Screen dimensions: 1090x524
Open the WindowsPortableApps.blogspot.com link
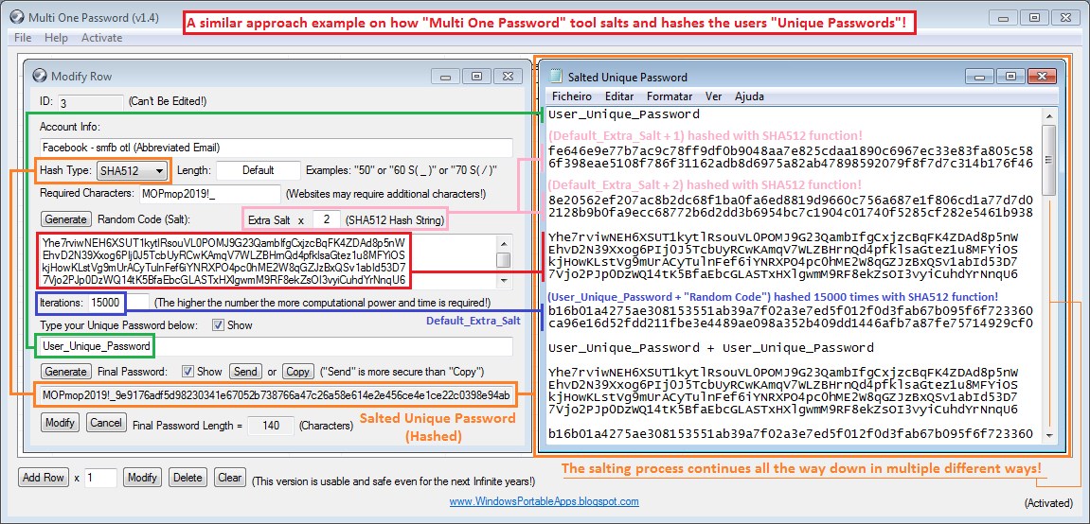(545, 501)
